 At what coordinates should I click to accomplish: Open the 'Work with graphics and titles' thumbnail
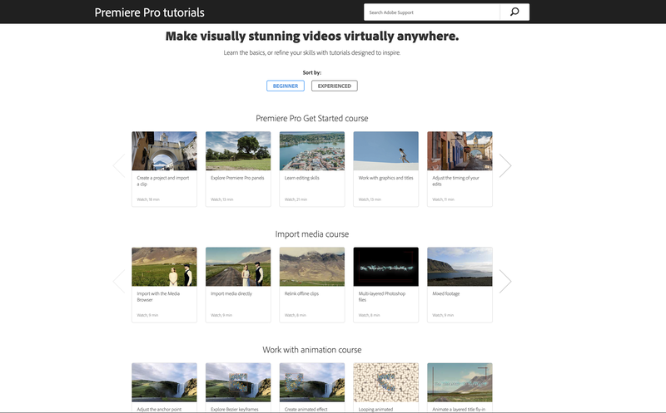(386, 151)
